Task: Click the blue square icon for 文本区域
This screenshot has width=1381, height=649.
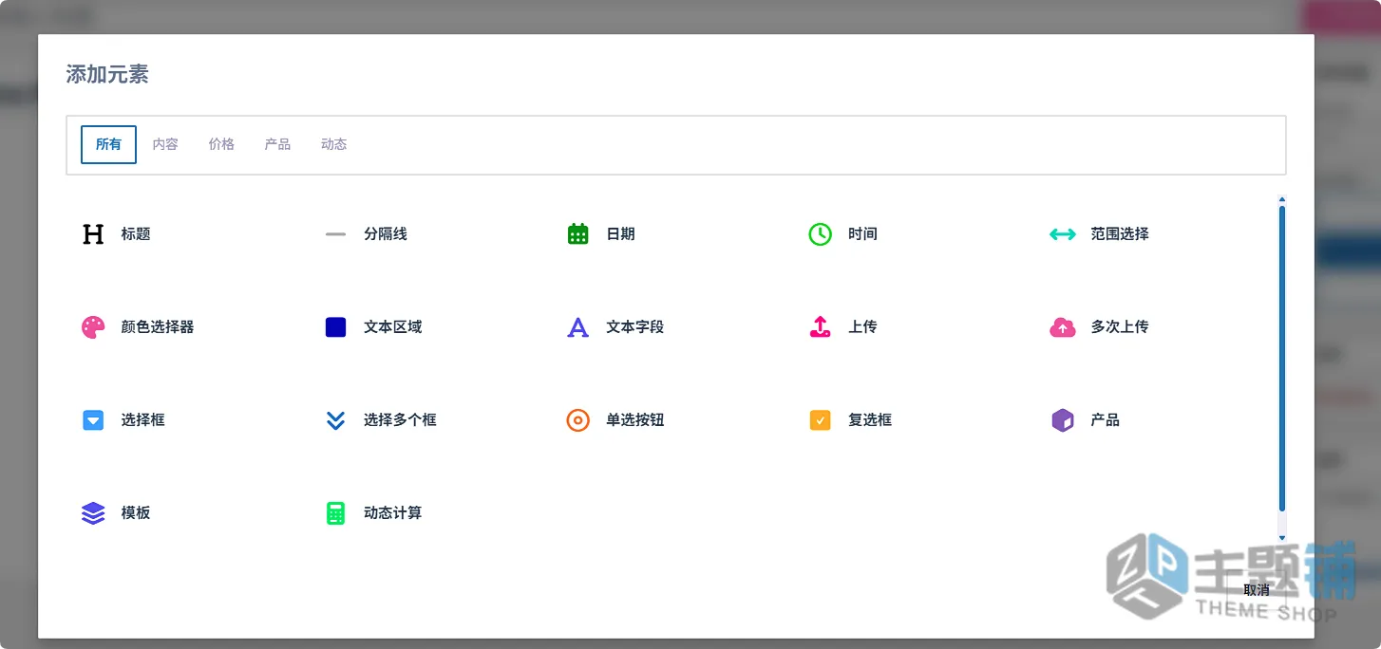Action: pyautogui.click(x=335, y=327)
